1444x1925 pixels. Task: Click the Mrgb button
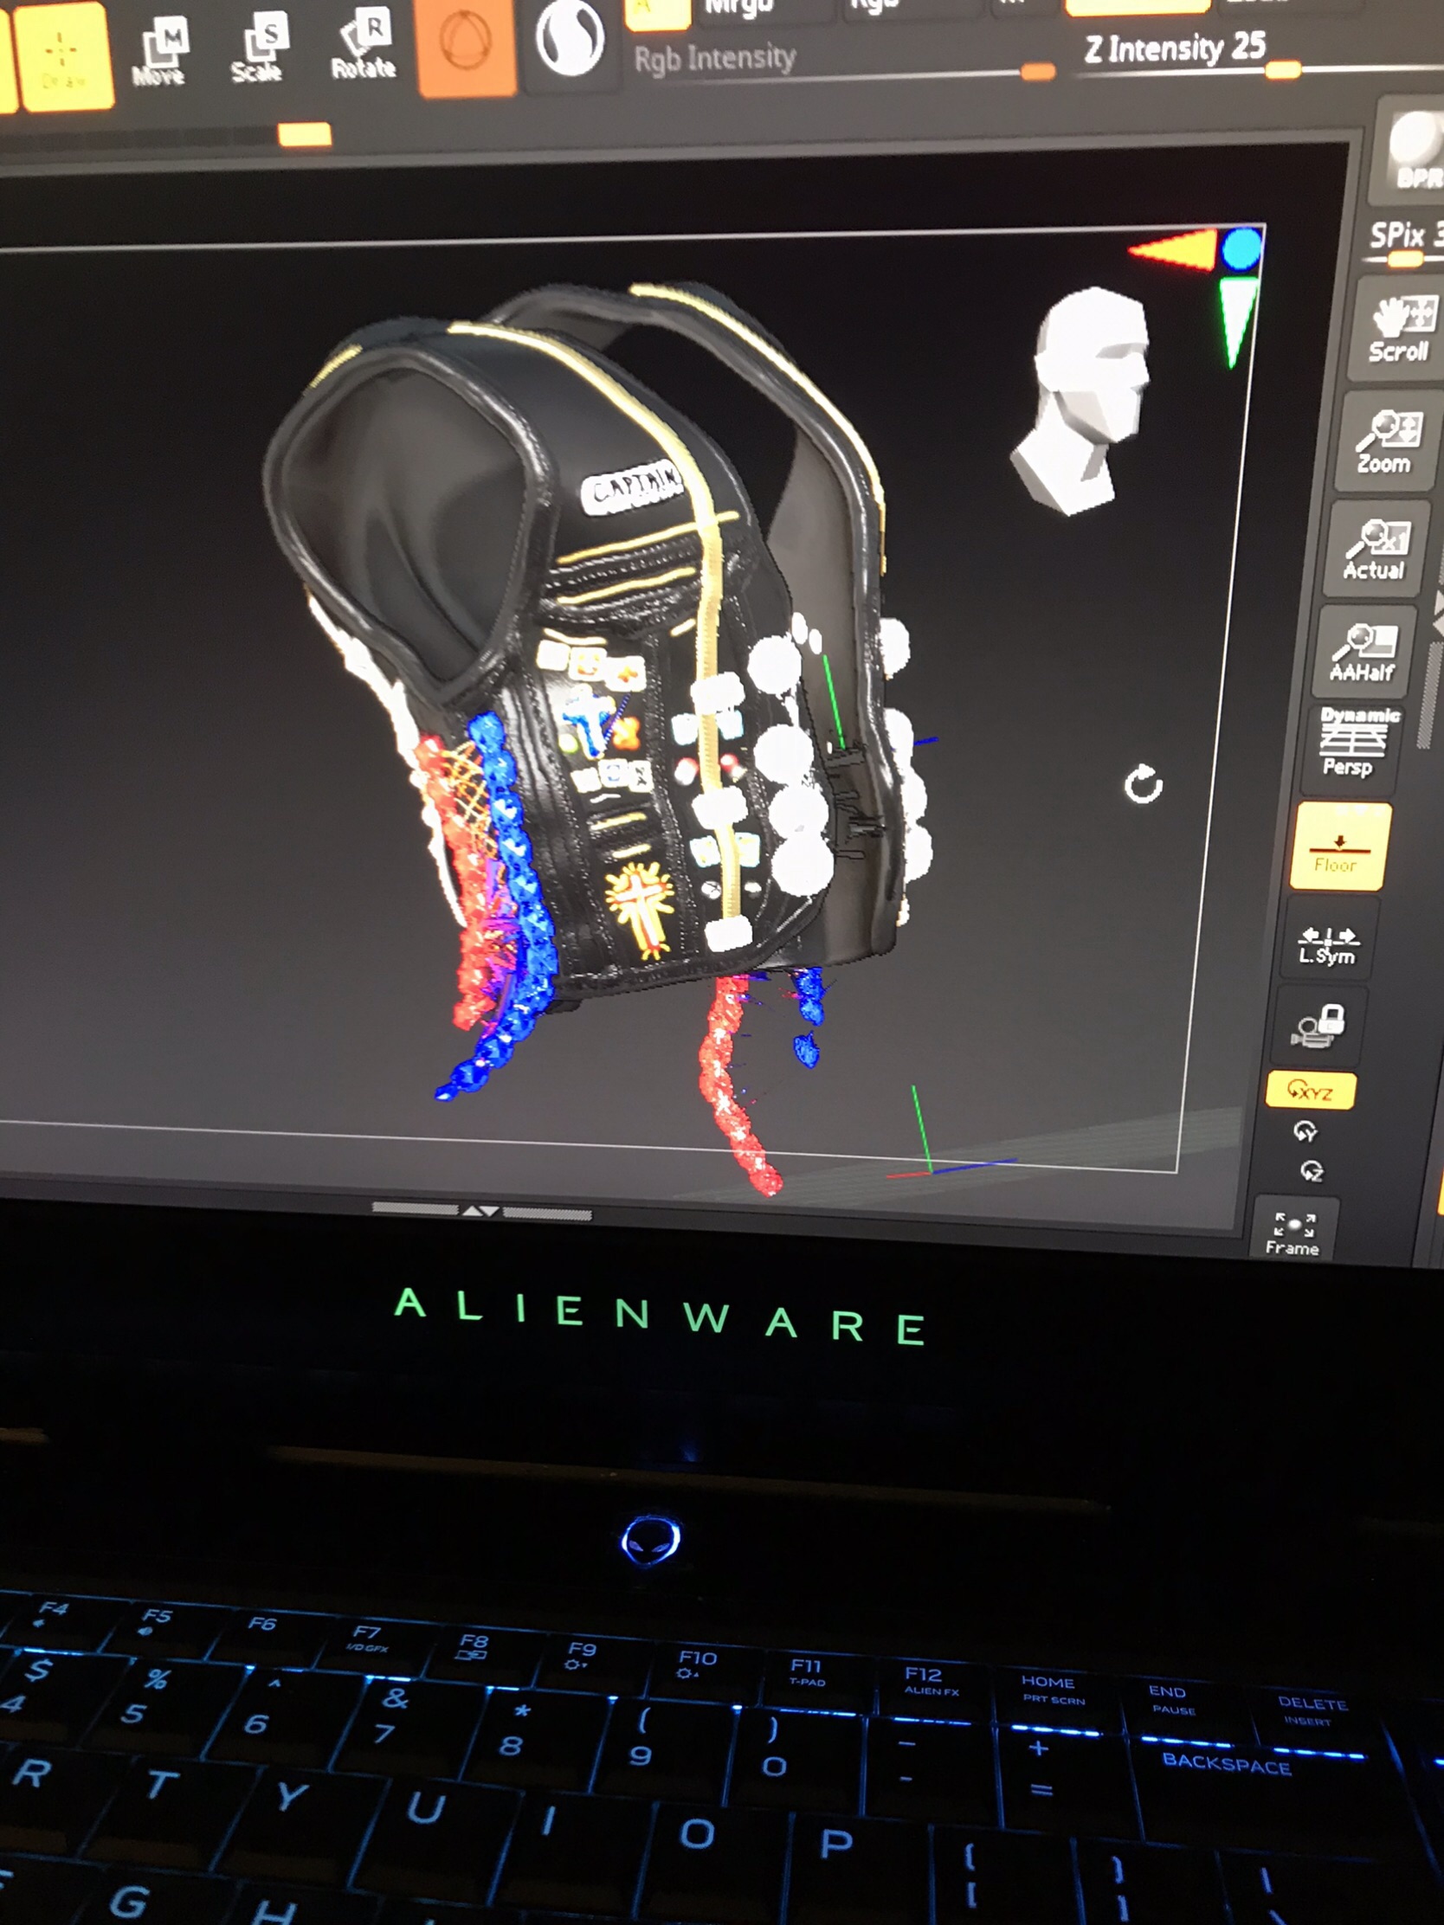[x=738, y=9]
